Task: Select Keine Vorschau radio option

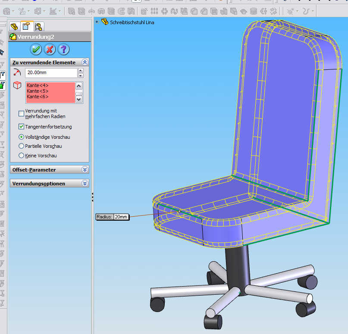Action: 21,156
